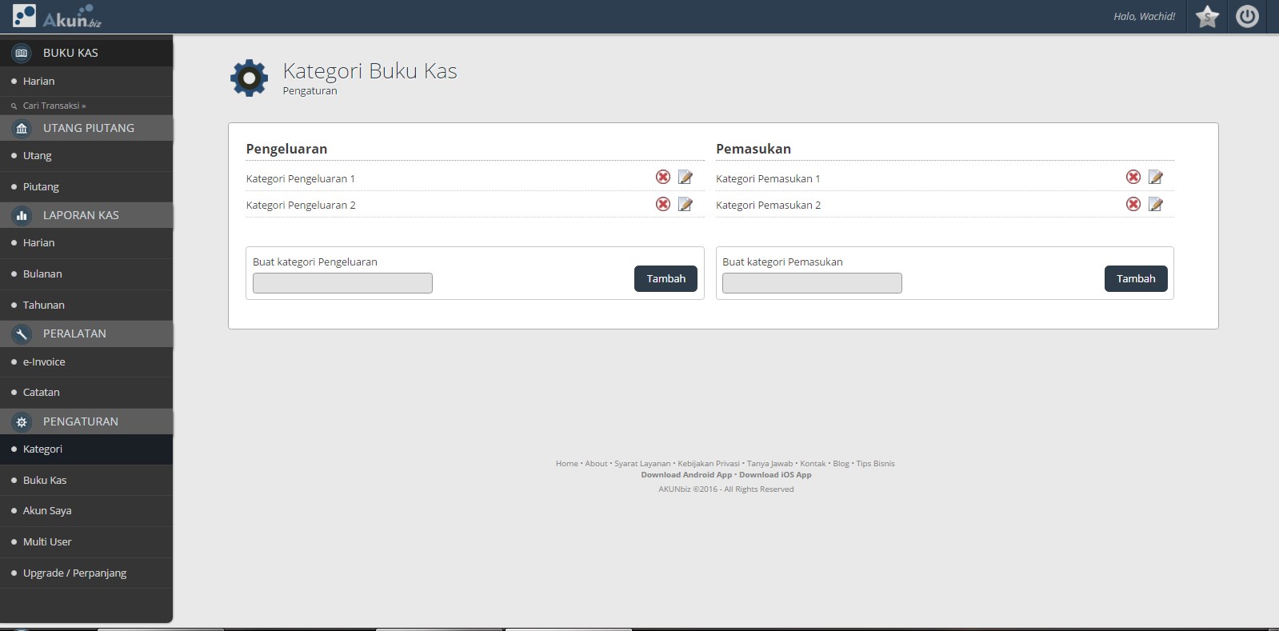Viewport: 1279px width, 631px height.
Task: Click the Akun.biz logo
Action: coord(57,16)
